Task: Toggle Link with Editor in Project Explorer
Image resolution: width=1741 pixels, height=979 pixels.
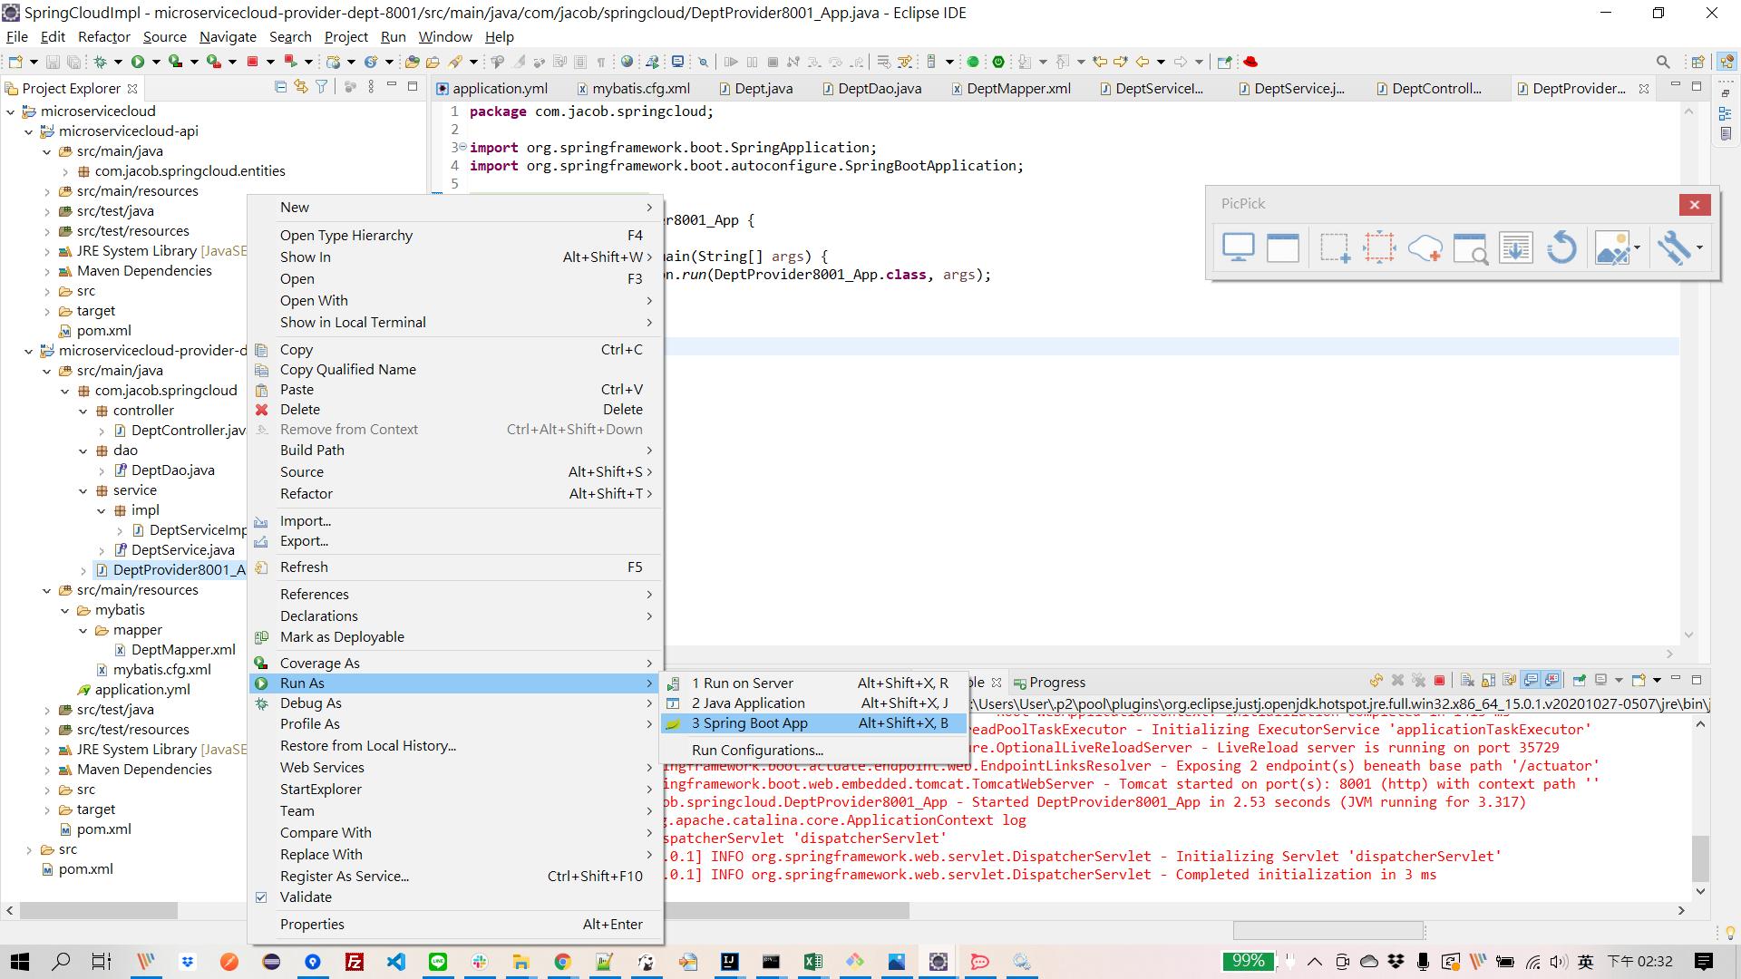Action: point(301,87)
